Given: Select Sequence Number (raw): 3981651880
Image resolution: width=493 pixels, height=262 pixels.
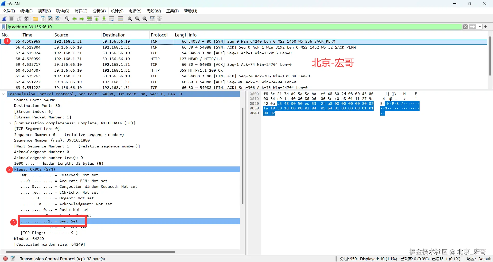Looking at the screenshot, I should coord(52,141).
